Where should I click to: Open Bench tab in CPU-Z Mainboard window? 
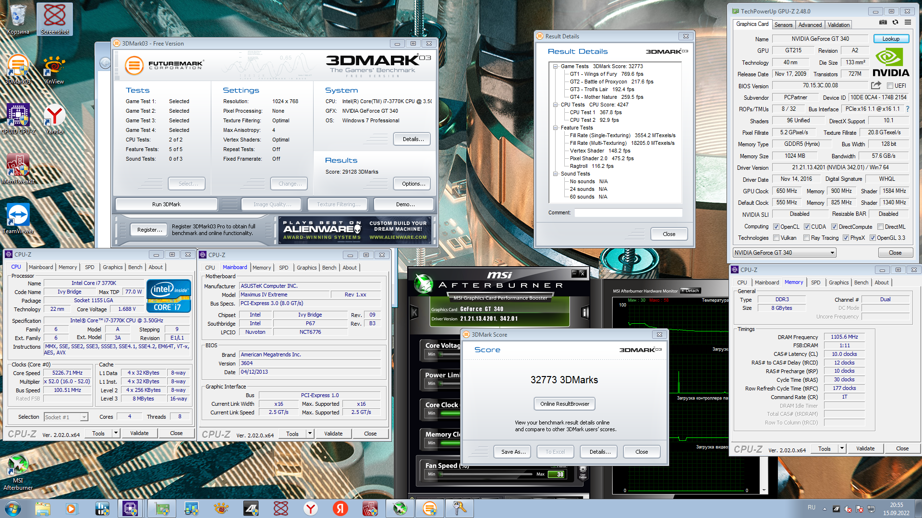[x=329, y=268]
